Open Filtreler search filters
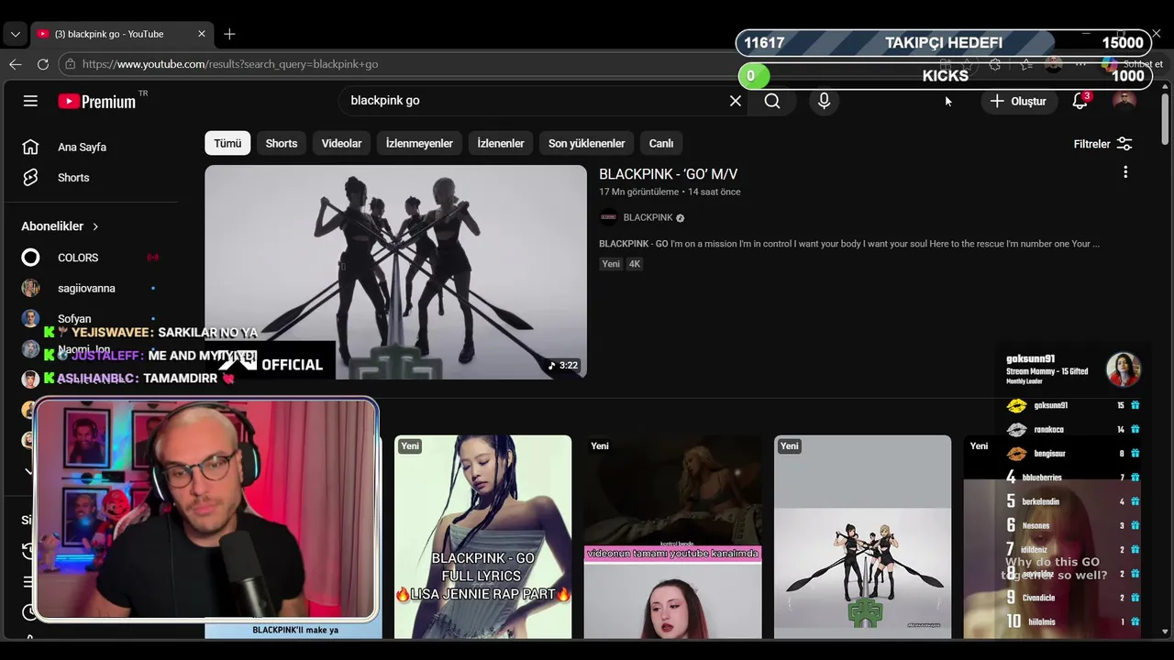 (1103, 144)
